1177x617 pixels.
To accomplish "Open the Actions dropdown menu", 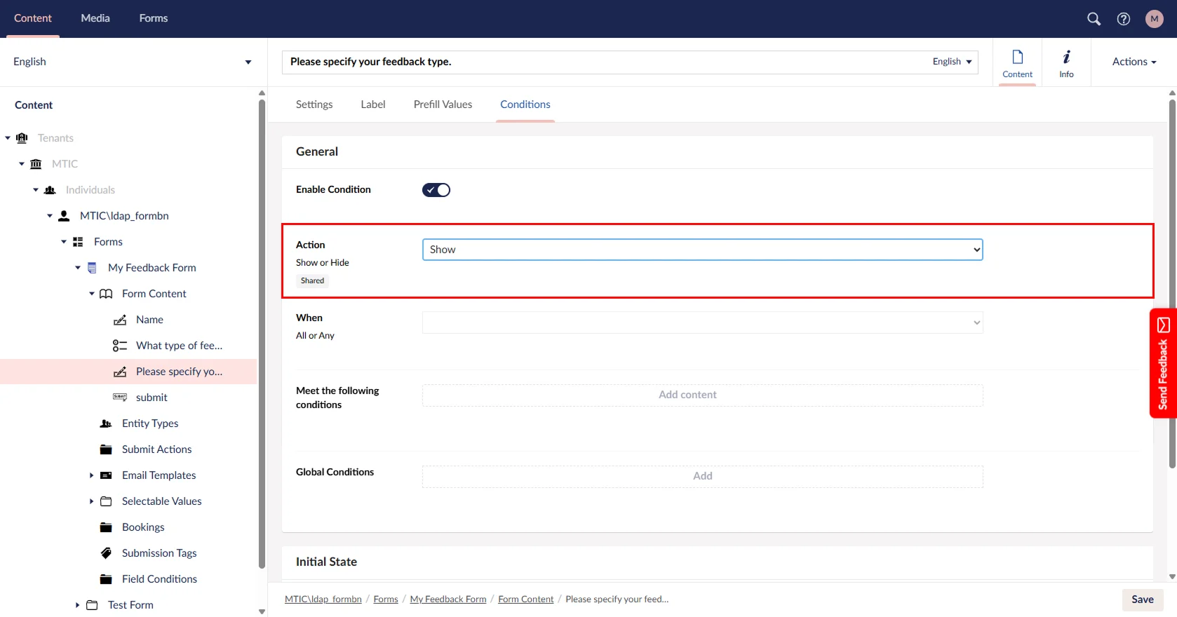I will [1134, 62].
